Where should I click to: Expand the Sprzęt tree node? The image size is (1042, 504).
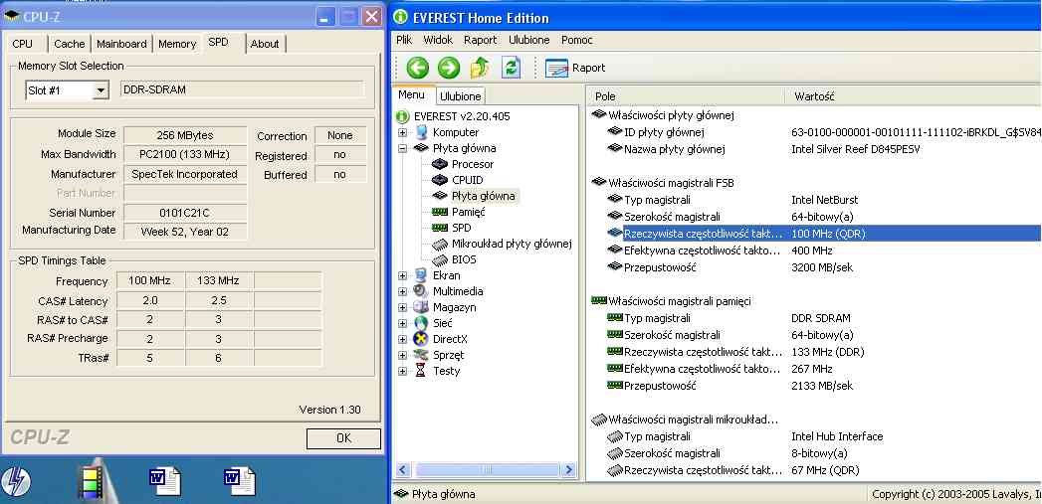click(403, 355)
